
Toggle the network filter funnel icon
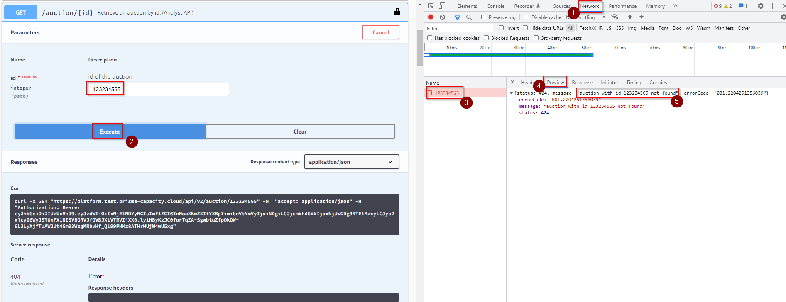[x=457, y=17]
